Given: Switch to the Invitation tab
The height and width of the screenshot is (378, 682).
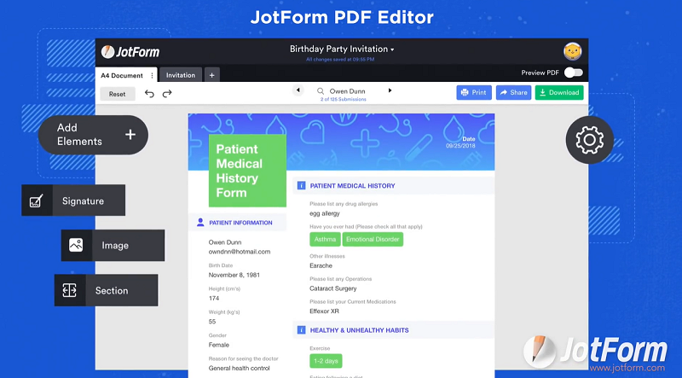Looking at the screenshot, I should [x=181, y=75].
